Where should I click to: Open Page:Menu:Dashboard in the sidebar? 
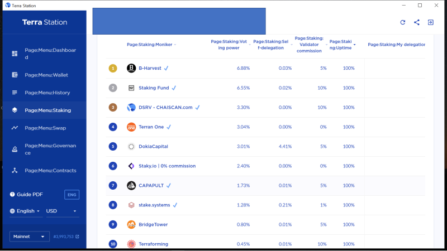coord(45,54)
